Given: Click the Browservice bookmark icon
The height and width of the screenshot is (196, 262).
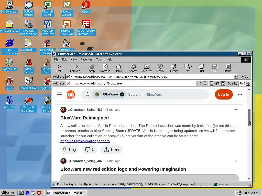Looking at the screenshot, I should click(205, 83).
